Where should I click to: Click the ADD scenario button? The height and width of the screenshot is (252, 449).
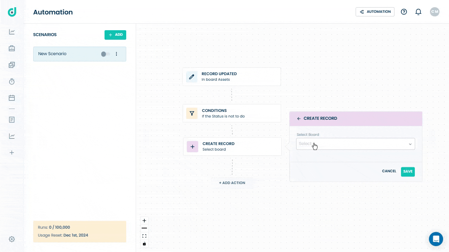point(115,35)
